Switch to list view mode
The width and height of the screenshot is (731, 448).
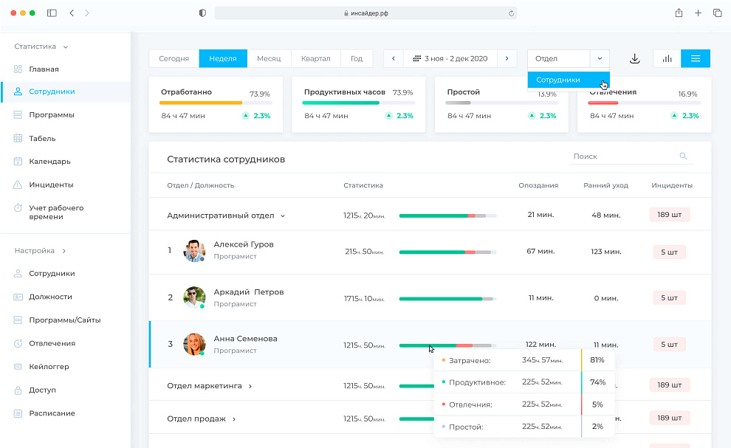(x=695, y=59)
